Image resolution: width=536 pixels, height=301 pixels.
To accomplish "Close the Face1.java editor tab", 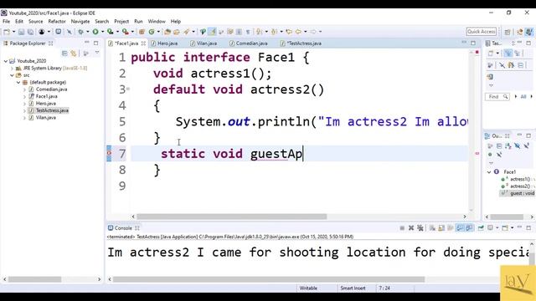I will pyautogui.click(x=143, y=43).
